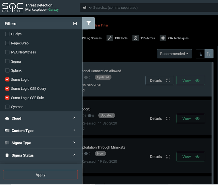Enable the Splunk checkbox

(8, 70)
